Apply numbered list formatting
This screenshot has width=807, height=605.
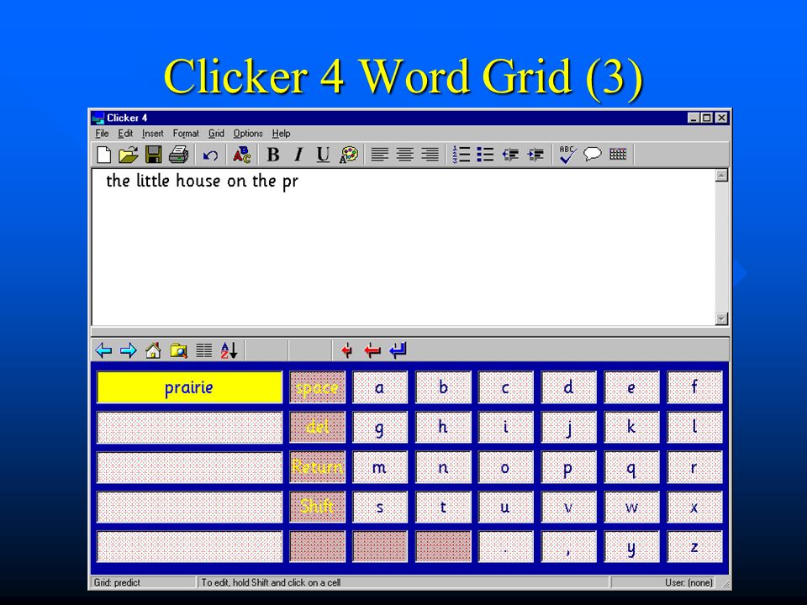462,155
